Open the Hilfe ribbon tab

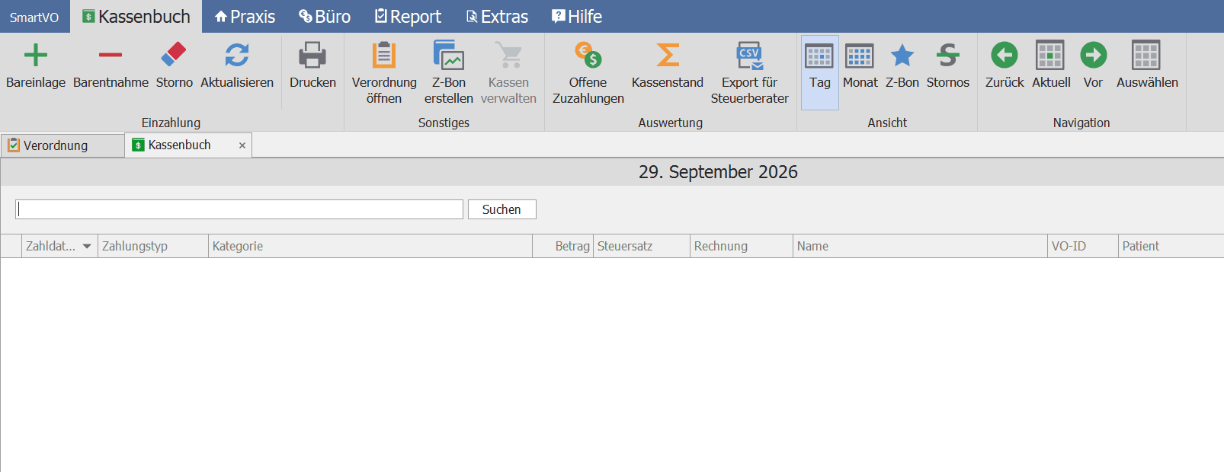(577, 17)
